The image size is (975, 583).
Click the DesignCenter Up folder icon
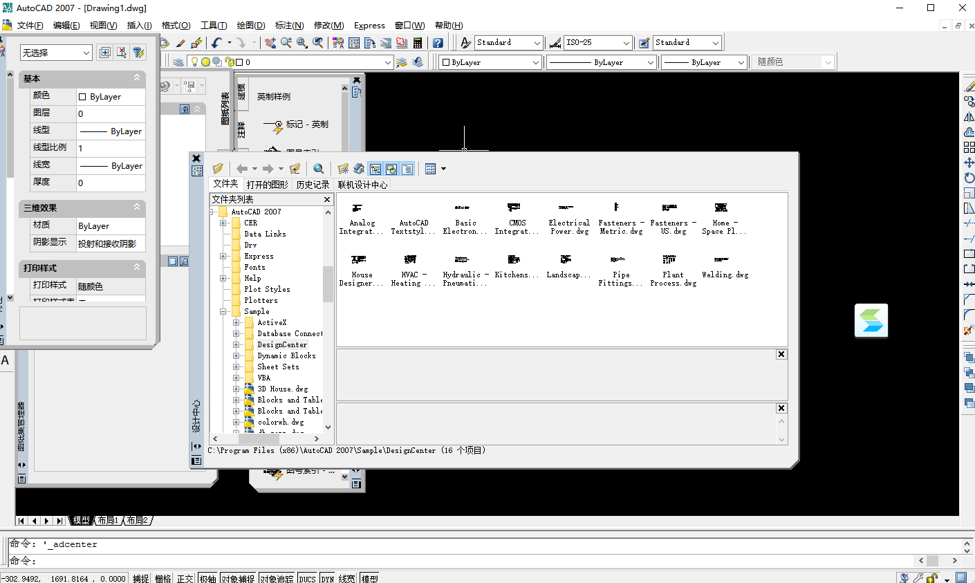pyautogui.click(x=295, y=169)
